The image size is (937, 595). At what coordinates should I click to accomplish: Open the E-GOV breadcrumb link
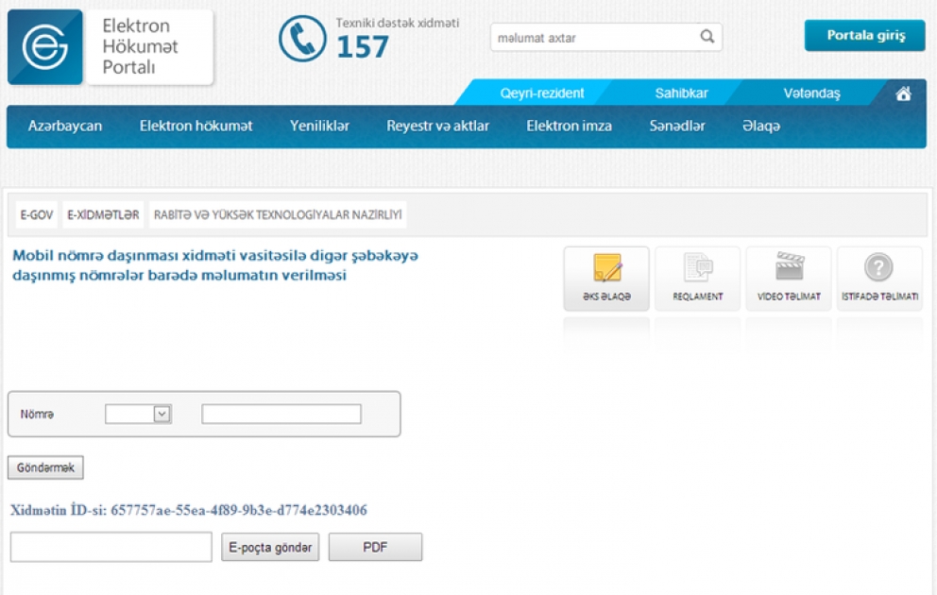pos(37,215)
